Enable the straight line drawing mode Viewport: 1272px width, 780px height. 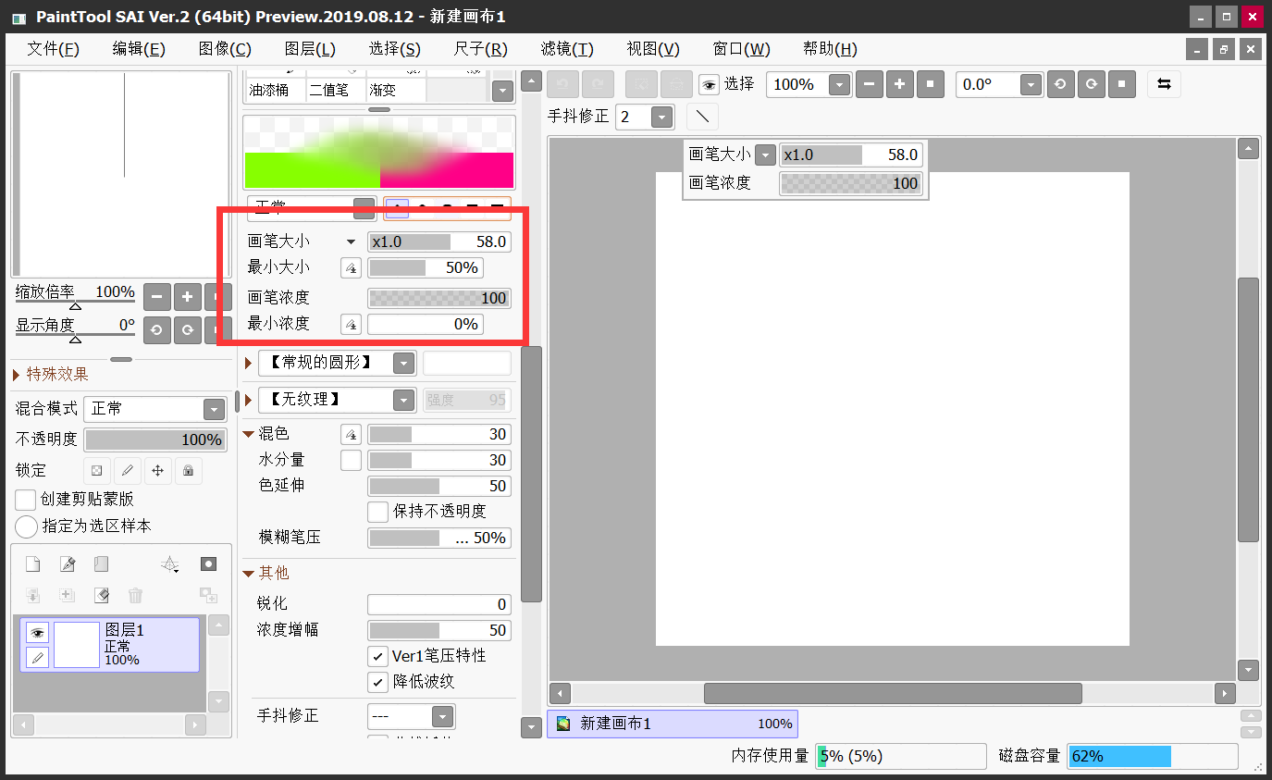tap(703, 117)
